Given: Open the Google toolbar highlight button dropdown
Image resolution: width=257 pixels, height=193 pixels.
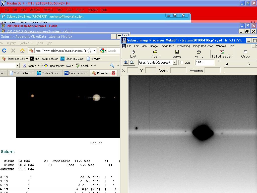Looking at the screenshot, I should pyautogui.click(x=73, y=66).
